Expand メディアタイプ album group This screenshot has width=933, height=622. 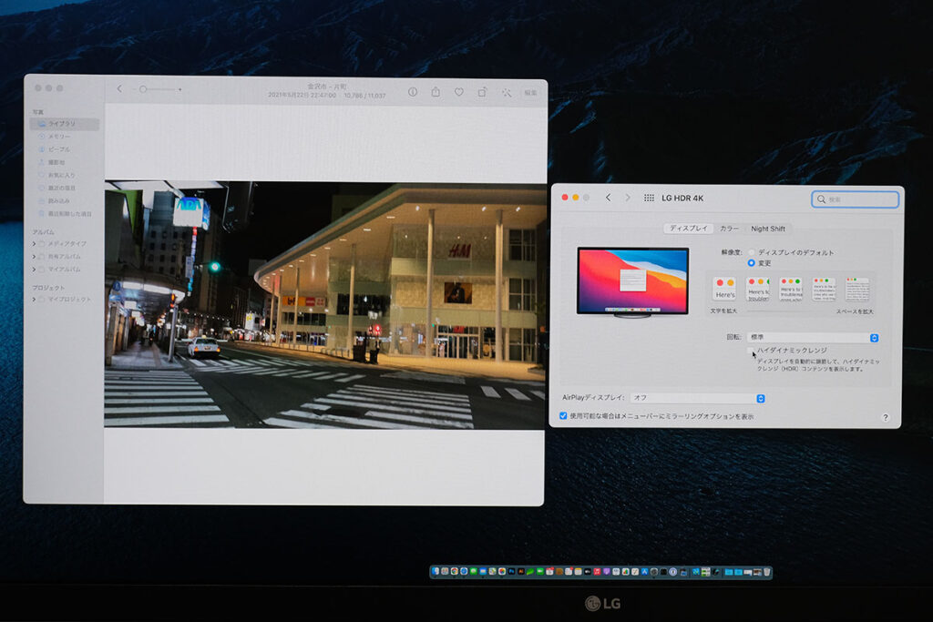point(34,244)
